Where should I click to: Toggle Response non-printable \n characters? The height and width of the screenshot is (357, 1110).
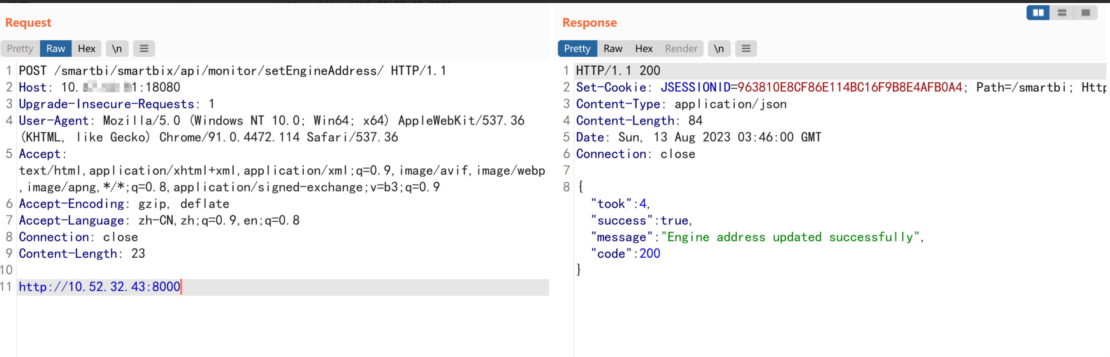(719, 48)
